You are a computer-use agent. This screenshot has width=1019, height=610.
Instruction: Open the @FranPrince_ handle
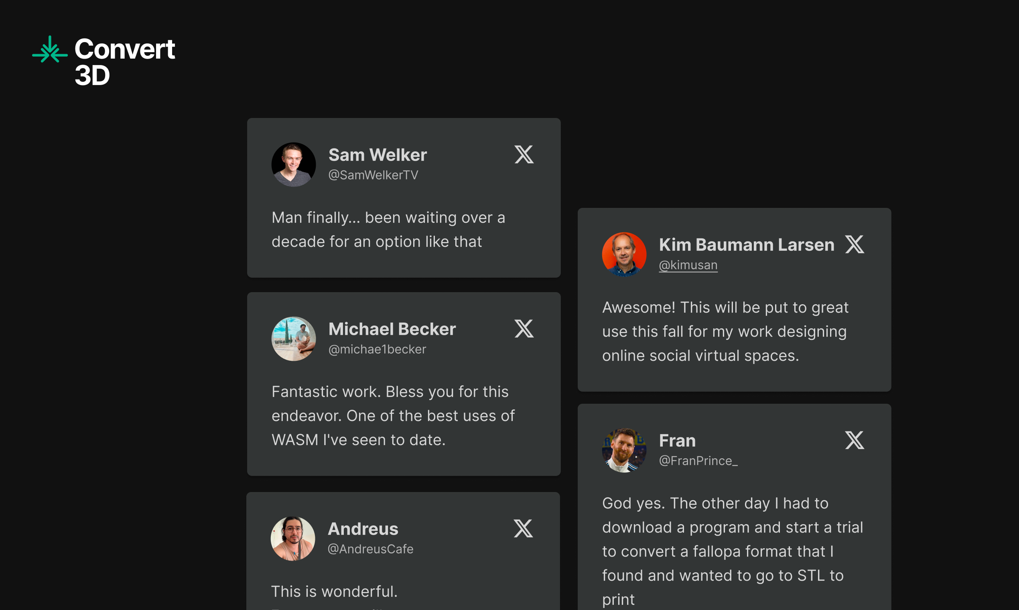point(698,461)
